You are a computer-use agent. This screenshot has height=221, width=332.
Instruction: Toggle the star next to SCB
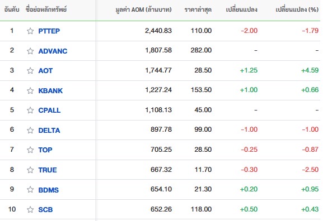pyautogui.click(x=30, y=209)
